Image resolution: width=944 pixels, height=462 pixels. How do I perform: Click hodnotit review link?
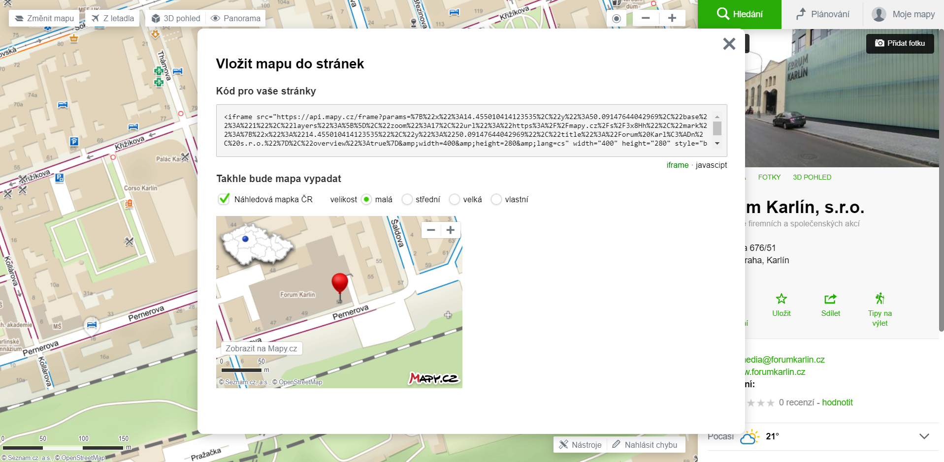(837, 402)
